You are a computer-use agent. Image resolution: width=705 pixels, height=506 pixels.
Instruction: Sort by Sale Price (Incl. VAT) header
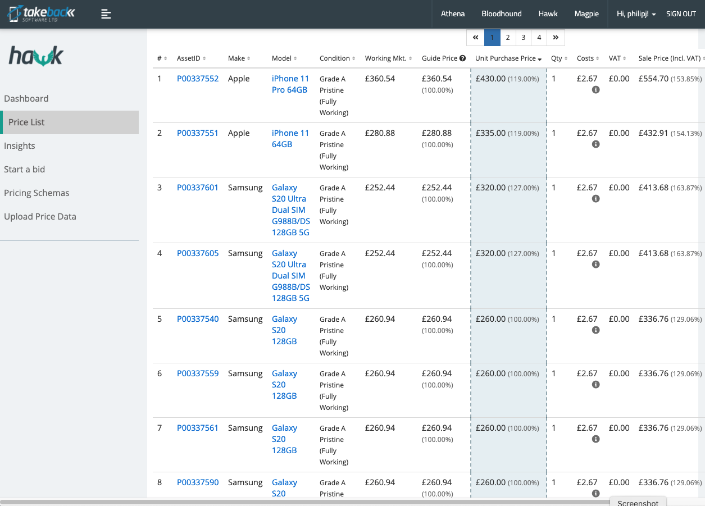tap(672, 58)
